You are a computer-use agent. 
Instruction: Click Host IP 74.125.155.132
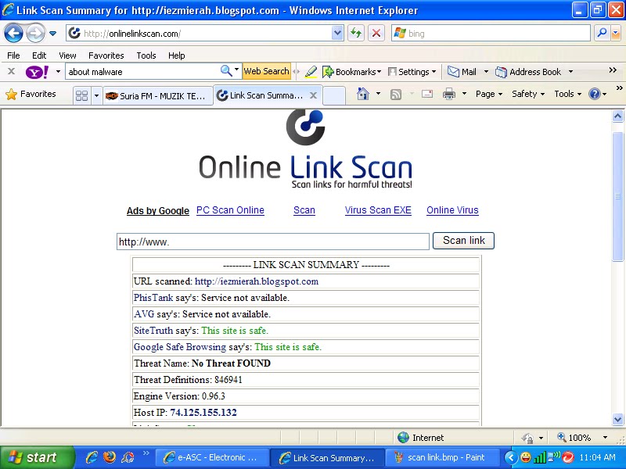point(203,413)
